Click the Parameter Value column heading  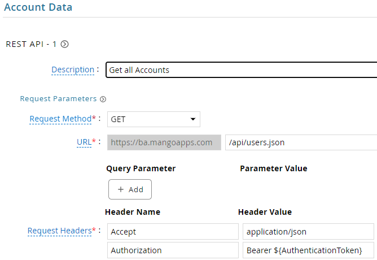coord(274,168)
